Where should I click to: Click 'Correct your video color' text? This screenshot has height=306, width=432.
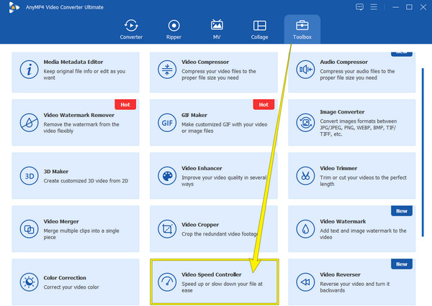71,287
